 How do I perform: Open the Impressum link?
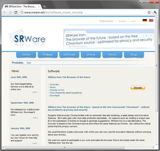click(x=106, y=21)
